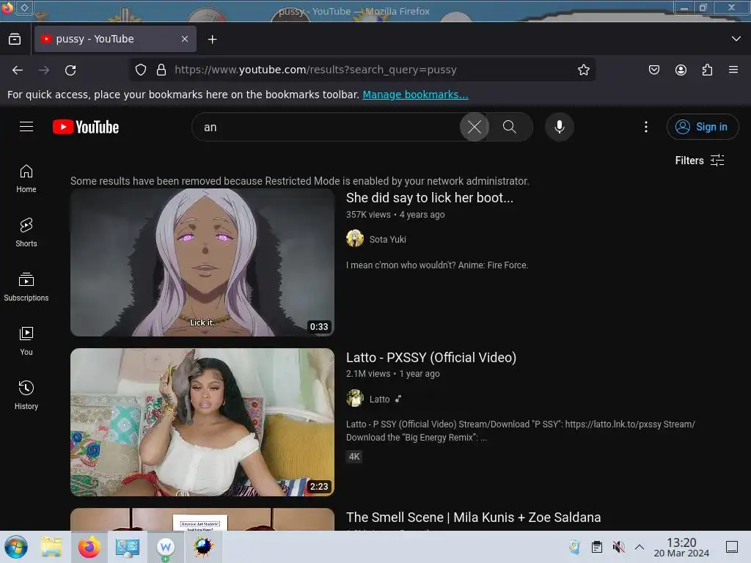The image size is (751, 563).
Task: Click the Manage bookmarks link
Action: pyautogui.click(x=415, y=95)
